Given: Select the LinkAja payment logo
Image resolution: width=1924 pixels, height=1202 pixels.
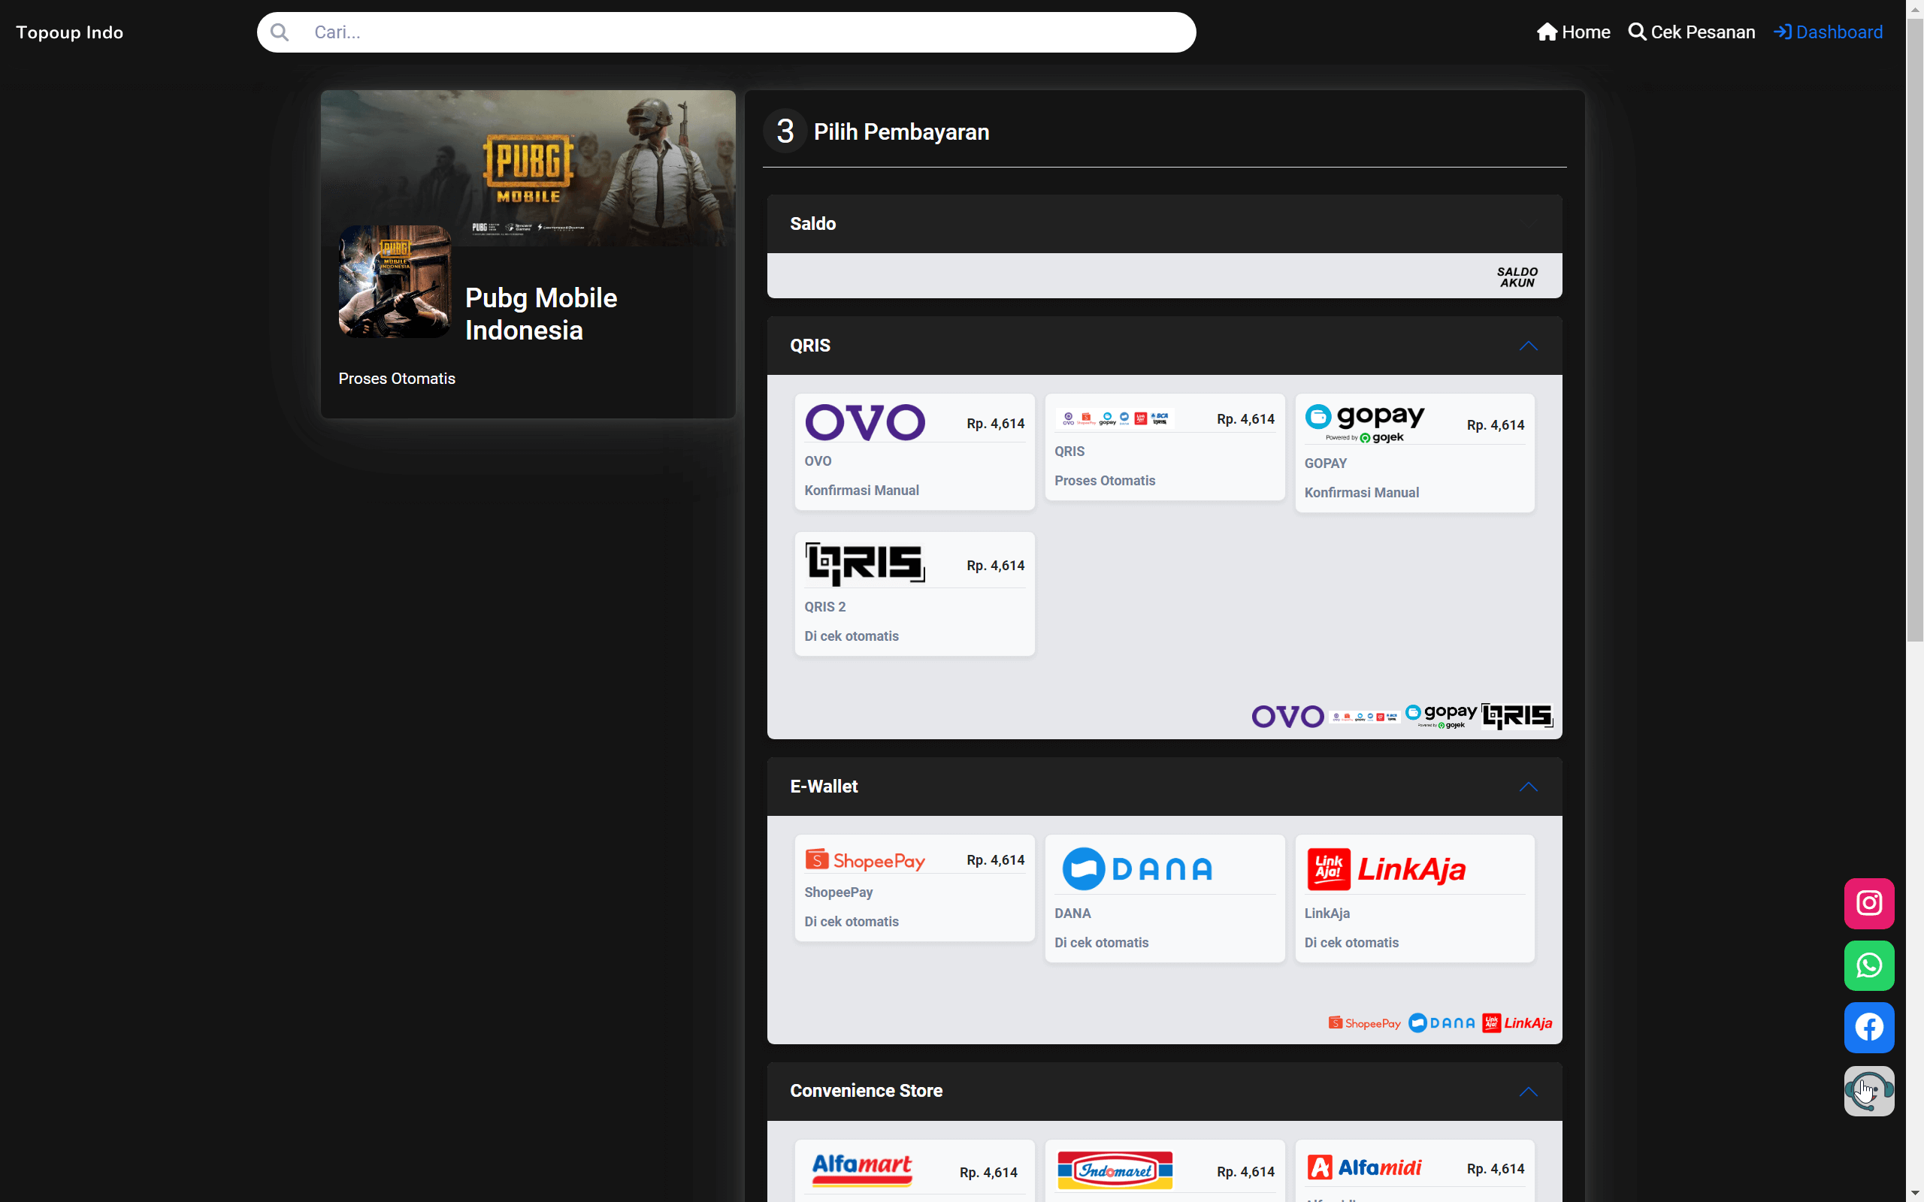Looking at the screenshot, I should click(1387, 869).
